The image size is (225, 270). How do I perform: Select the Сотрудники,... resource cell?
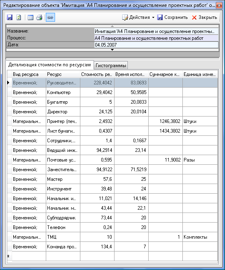pos(63,141)
